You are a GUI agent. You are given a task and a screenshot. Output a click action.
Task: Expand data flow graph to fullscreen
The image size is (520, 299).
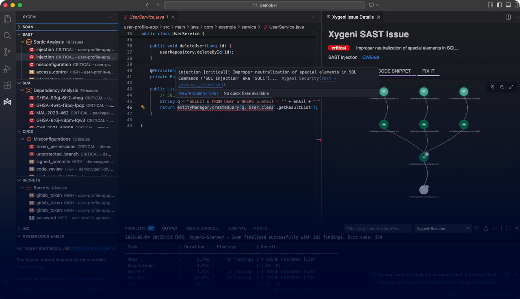511,87
